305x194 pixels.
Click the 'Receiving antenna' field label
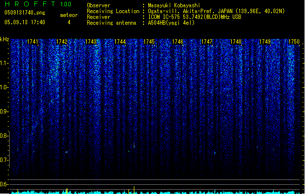pos(112,23)
